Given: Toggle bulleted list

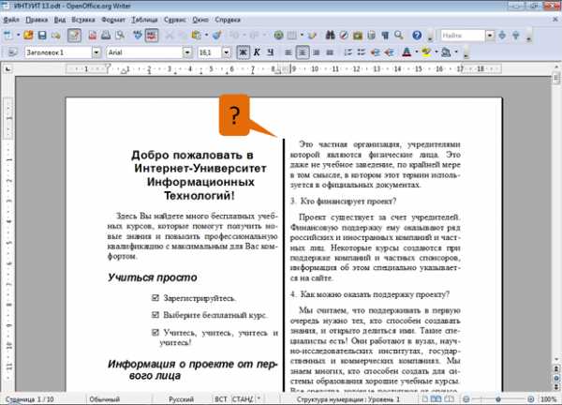Looking at the screenshot, I should click(x=362, y=52).
